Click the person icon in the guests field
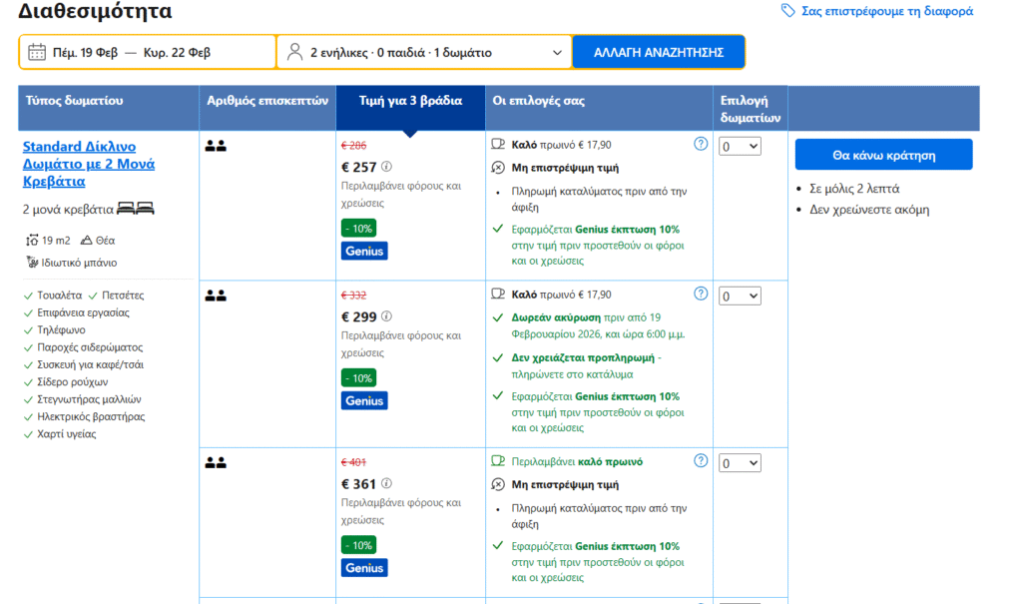The width and height of the screenshot is (1022, 604). pyautogui.click(x=294, y=52)
